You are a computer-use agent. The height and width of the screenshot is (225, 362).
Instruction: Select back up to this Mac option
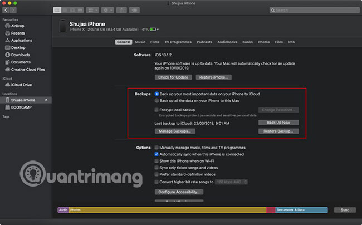click(156, 101)
